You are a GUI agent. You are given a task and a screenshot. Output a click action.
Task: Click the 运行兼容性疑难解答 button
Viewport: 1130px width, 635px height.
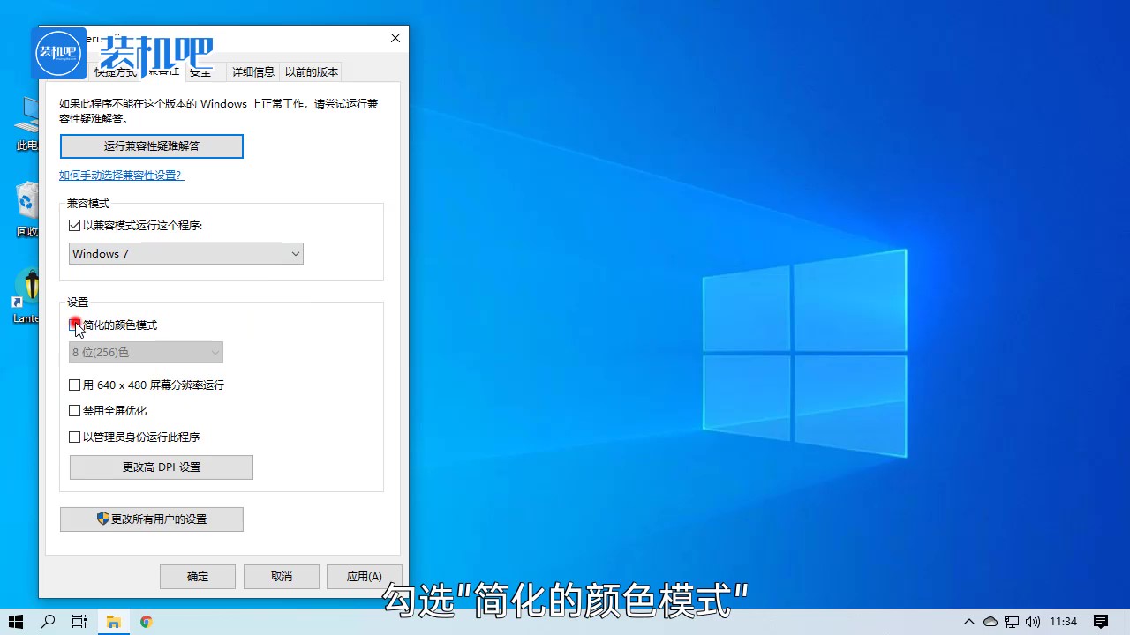(x=151, y=146)
